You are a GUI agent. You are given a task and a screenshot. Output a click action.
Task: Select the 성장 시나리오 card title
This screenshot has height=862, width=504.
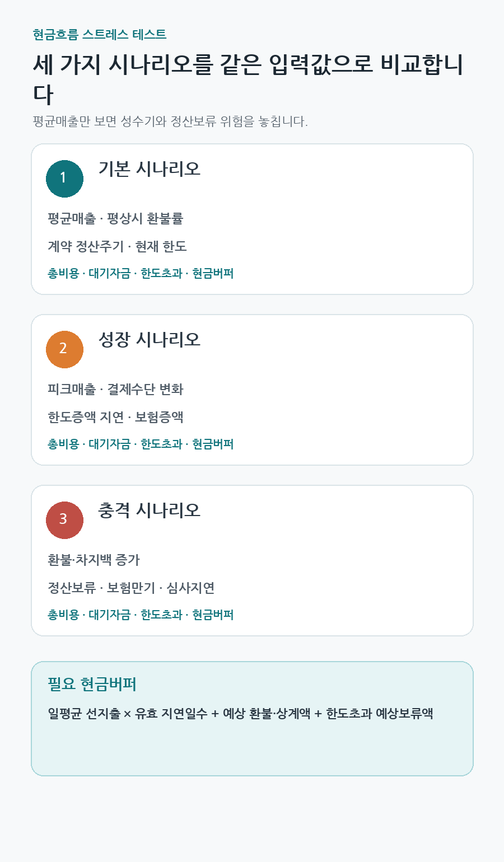coord(150,340)
